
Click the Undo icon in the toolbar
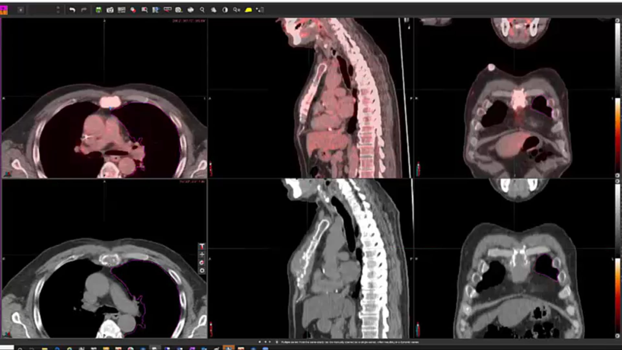pos(72,10)
